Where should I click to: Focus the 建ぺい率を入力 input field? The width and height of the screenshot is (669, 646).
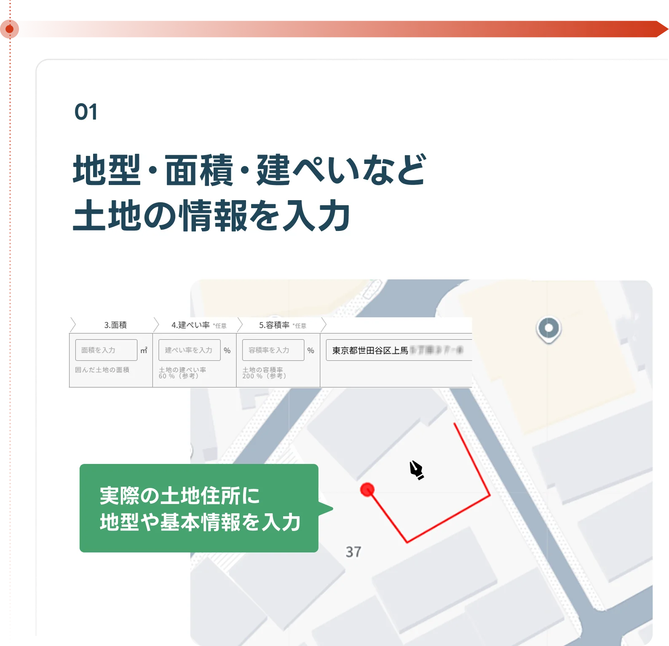click(x=189, y=350)
